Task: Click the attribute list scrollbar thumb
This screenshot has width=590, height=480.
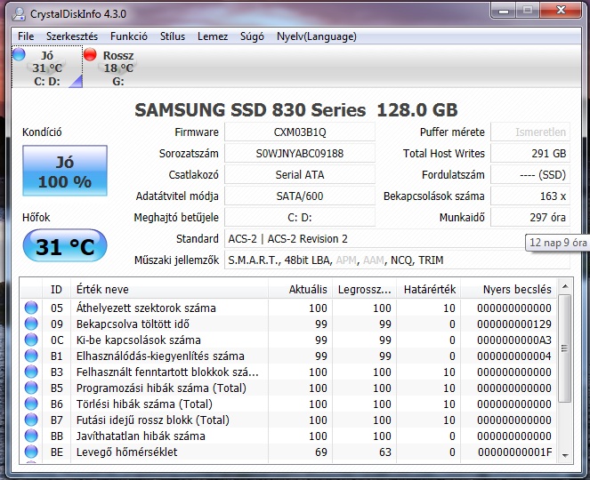Action: 565,348
